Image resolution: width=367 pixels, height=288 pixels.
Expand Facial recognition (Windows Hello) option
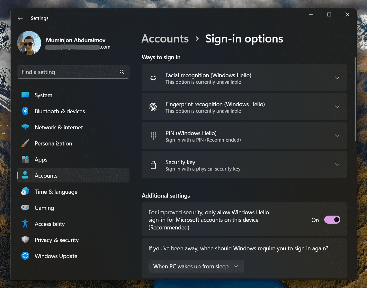point(244,78)
